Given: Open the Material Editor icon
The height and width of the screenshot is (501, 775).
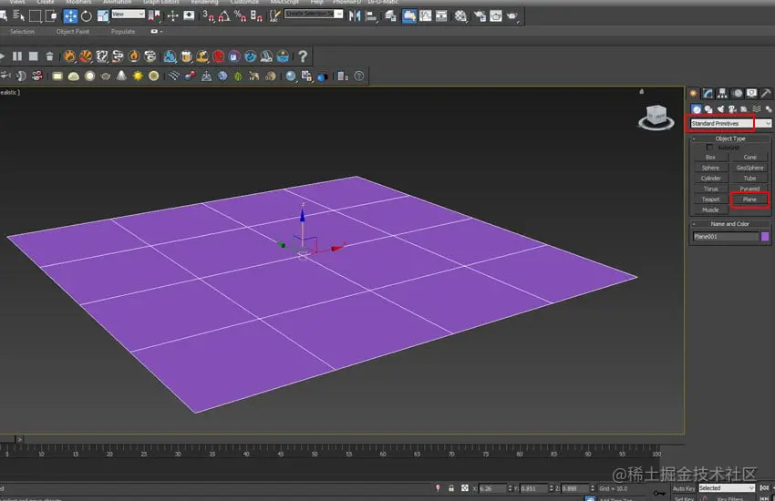Looking at the screenshot, I should tap(460, 16).
